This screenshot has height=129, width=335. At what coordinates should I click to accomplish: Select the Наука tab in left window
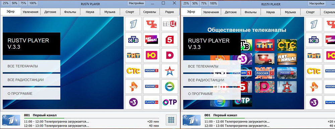[90, 12]
